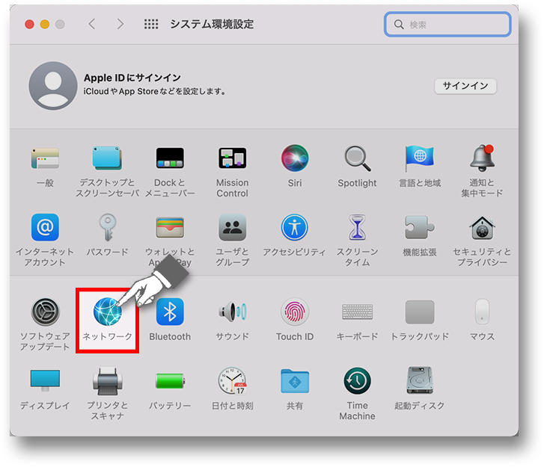544x467 pixels.
Task: Click the forward navigation arrow
Action: click(120, 24)
